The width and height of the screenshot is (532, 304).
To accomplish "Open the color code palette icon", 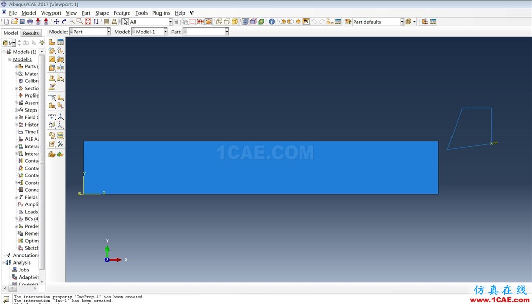I will coord(348,22).
